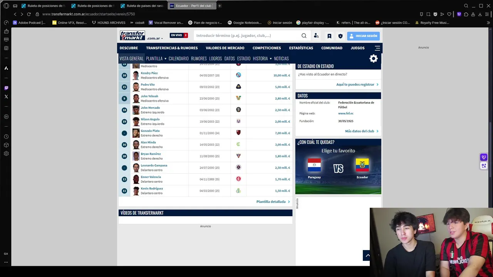Click the club crest in Enner Valencia's row
This screenshot has width=493, height=277.
pos(238,179)
